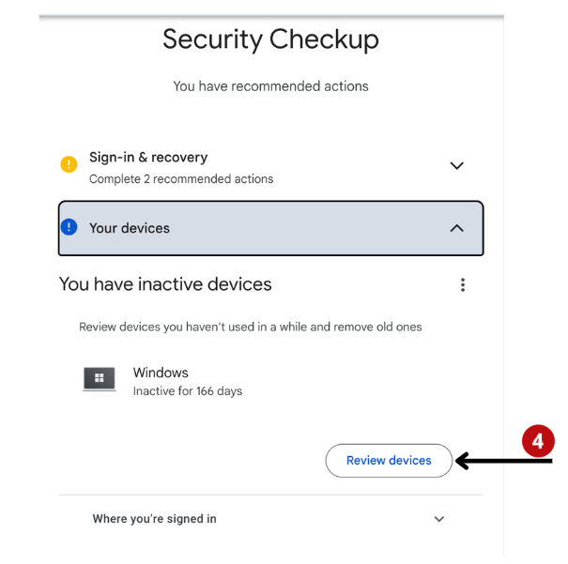Click the blue alert icon beside Your devices
The width and height of the screenshot is (568, 564).
69,227
